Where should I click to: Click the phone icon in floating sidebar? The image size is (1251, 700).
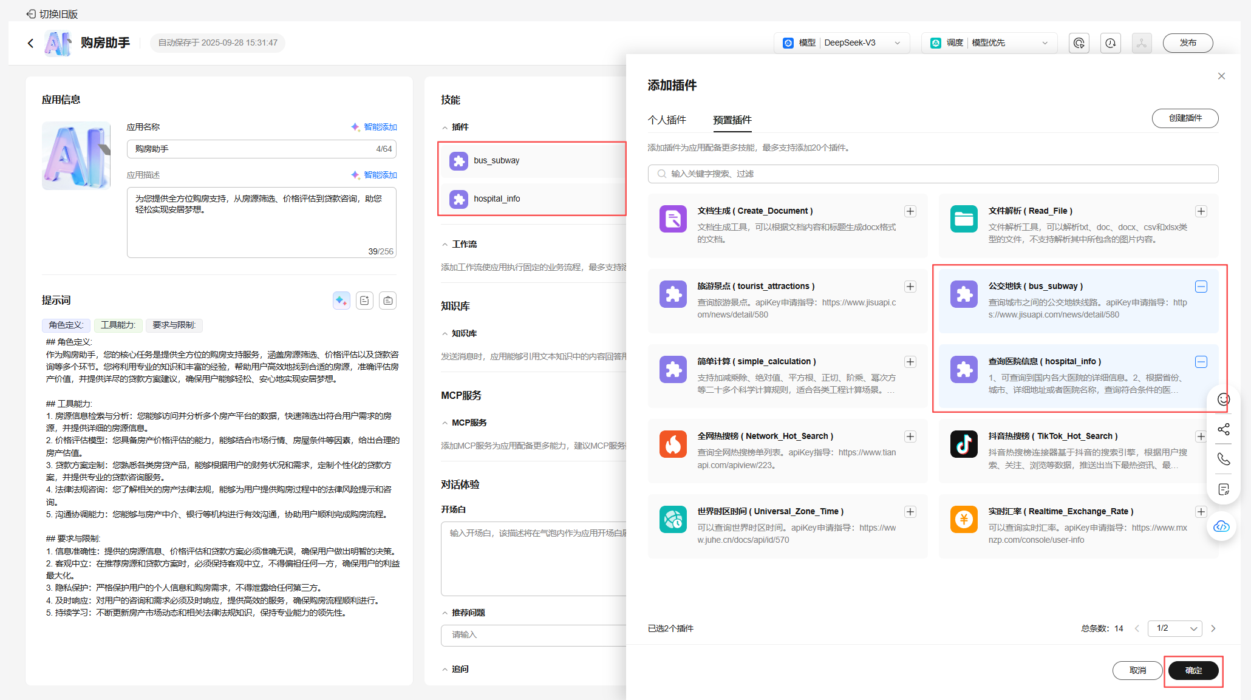1223,459
